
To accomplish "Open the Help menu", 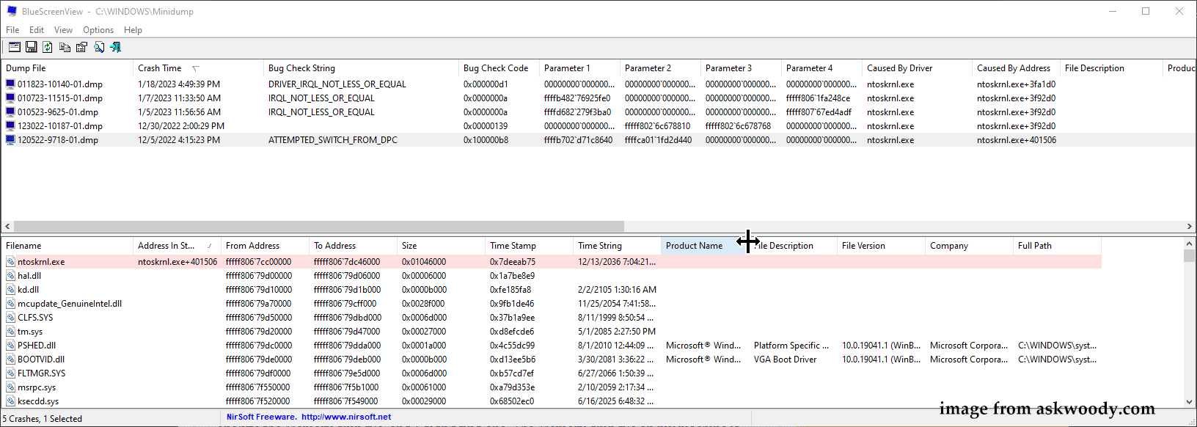I will pos(133,30).
